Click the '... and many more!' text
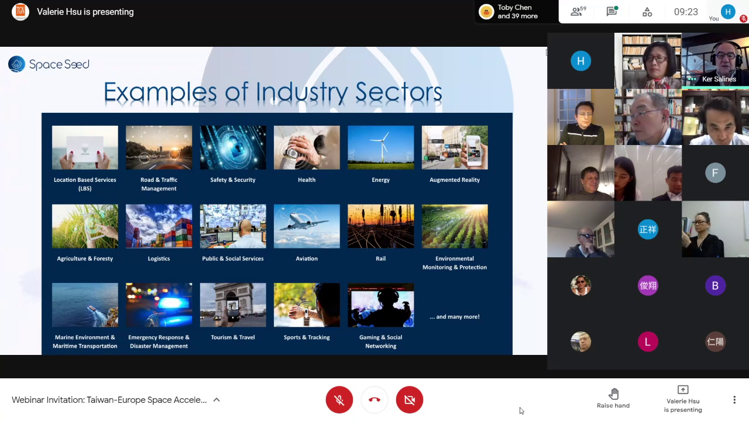 pos(455,317)
